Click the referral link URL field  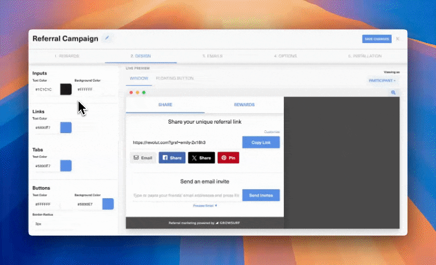pos(186,142)
